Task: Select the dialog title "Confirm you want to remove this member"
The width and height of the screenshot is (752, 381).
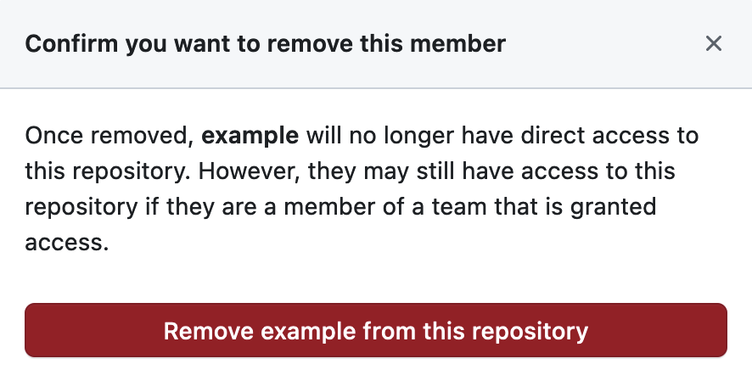Action: point(265,43)
